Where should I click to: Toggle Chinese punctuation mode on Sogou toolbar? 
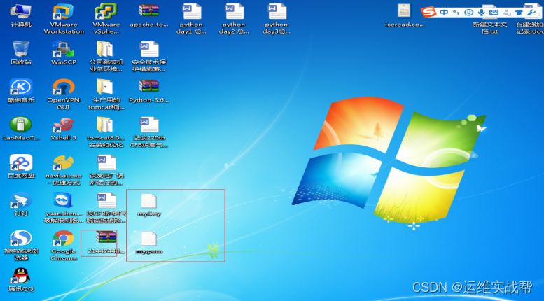(456, 13)
